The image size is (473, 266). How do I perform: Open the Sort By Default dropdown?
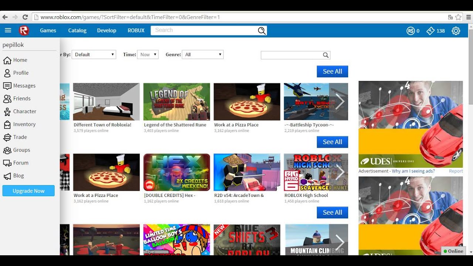(x=94, y=55)
